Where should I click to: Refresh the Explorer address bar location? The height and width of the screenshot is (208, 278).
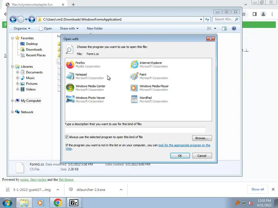click(x=207, y=19)
